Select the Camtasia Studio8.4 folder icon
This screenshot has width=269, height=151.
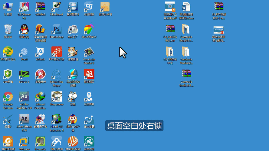pyautogui.click(x=186, y=29)
